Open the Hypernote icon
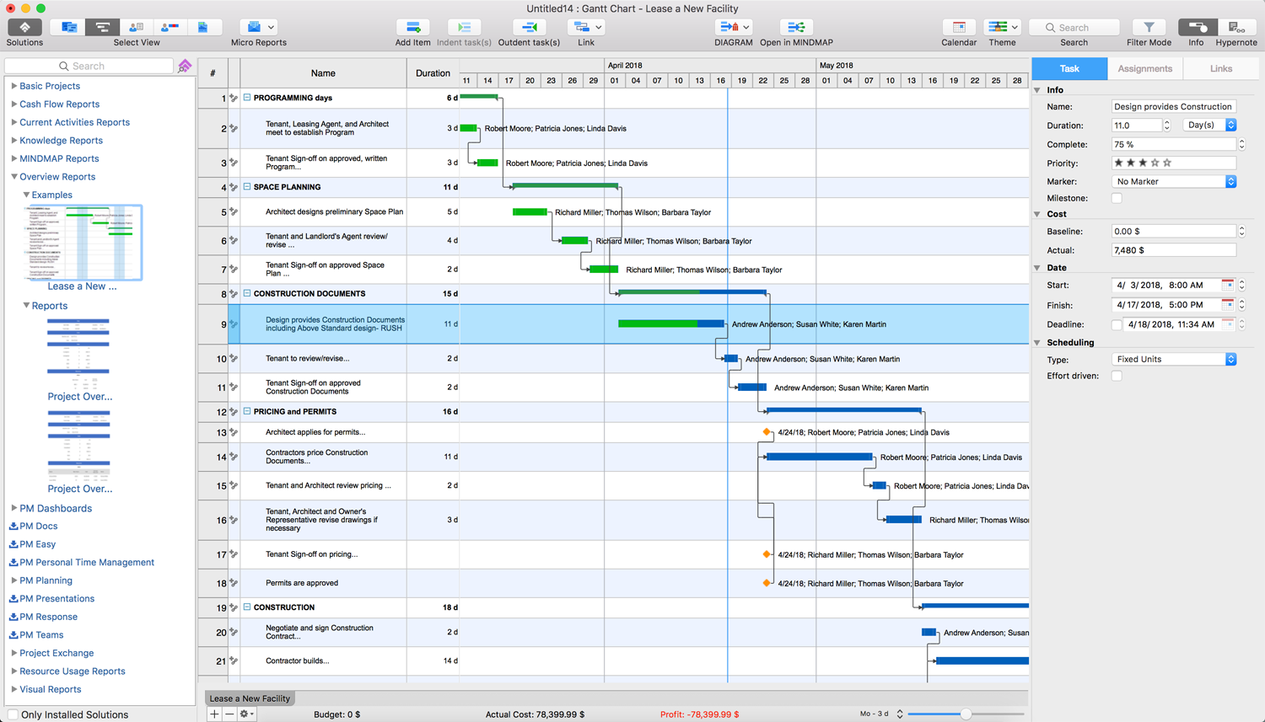Image resolution: width=1265 pixels, height=722 pixels. [x=1235, y=28]
